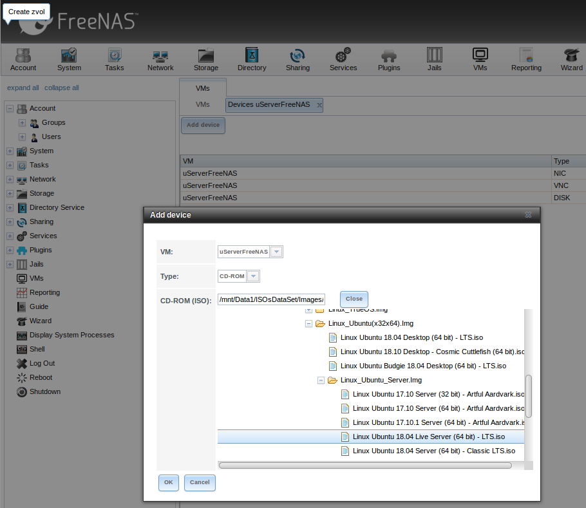Expand the Sharing tree node

coord(10,222)
